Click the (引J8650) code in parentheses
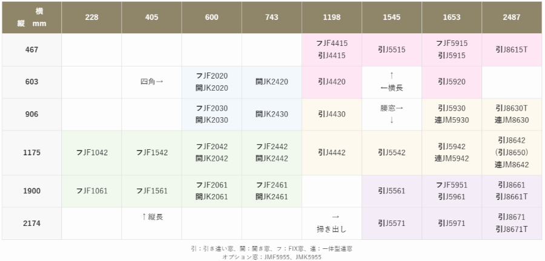Image resolution: width=545 pixels, height=261 pixels. point(512,152)
